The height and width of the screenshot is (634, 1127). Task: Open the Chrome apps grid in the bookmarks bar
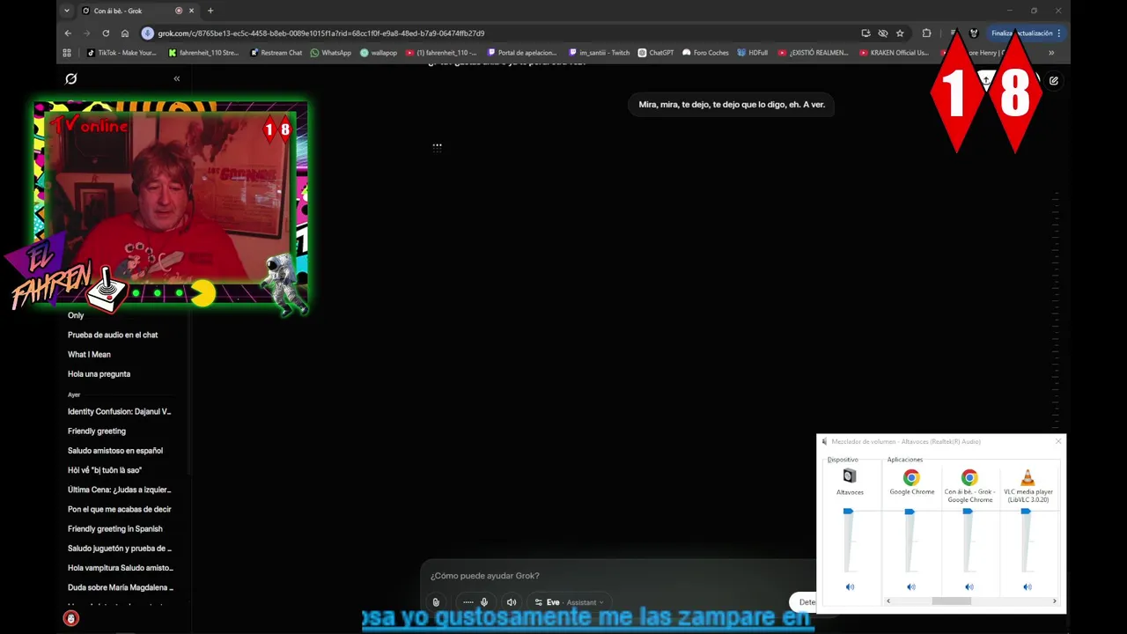click(67, 53)
